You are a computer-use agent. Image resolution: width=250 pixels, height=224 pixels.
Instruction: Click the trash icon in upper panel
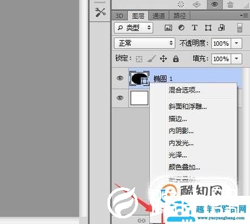tap(230, 5)
